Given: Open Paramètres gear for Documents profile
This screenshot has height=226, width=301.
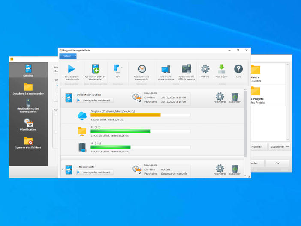Looking at the screenshot, I should coord(220,169).
